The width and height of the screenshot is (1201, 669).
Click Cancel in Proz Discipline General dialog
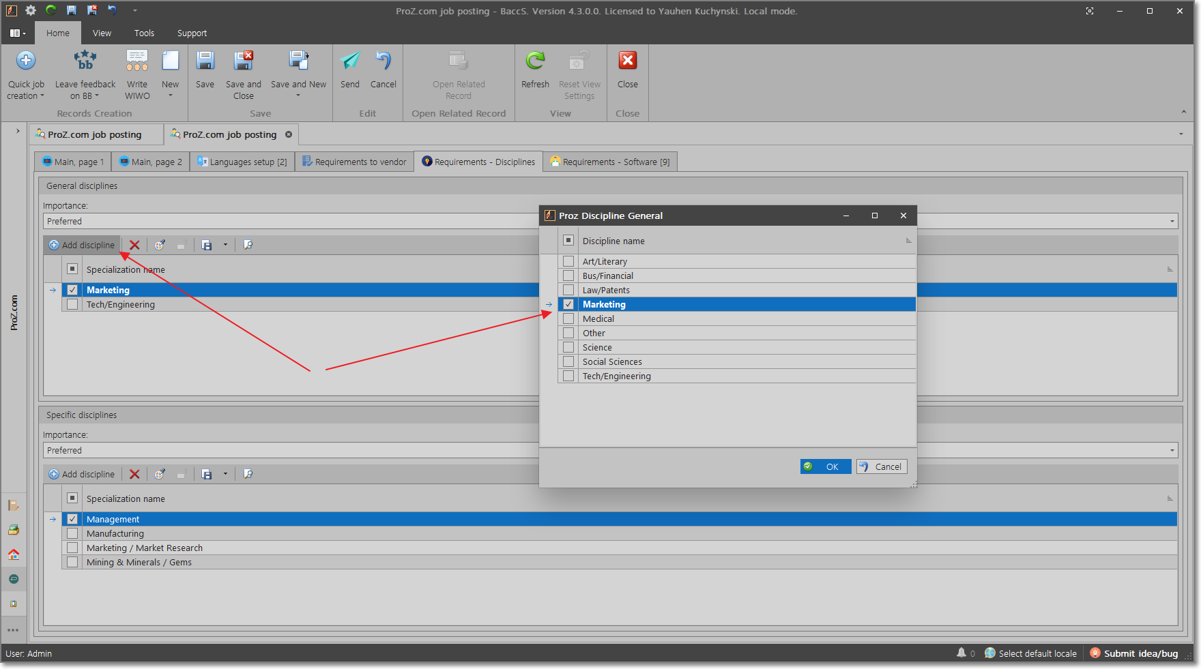(882, 466)
